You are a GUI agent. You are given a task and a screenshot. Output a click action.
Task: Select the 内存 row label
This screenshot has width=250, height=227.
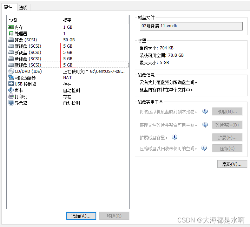[x=19, y=27]
